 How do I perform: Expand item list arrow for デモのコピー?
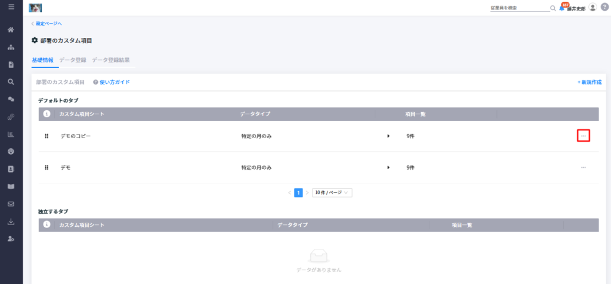point(388,136)
